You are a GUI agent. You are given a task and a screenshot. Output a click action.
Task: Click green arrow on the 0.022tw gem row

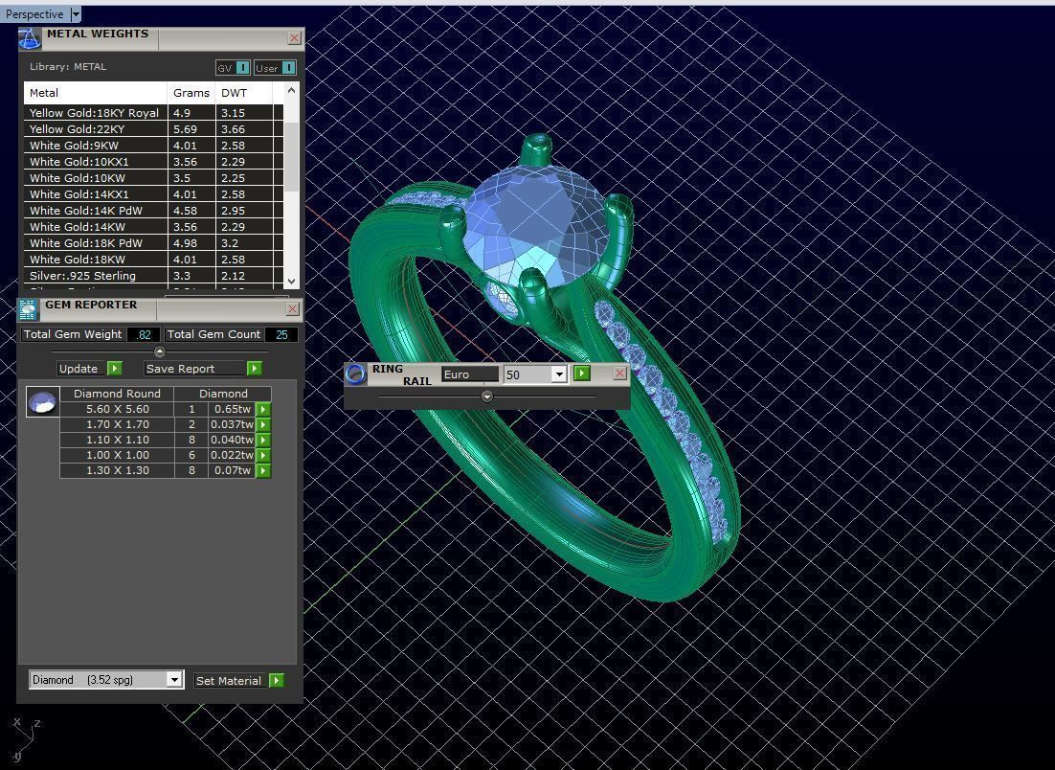point(263,456)
